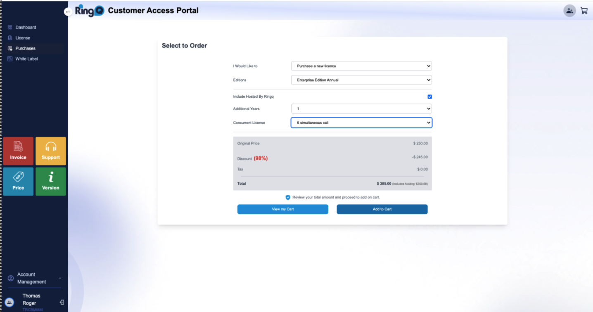The width and height of the screenshot is (593, 312).
Task: Open the 'I Would Like to' dropdown
Action: point(361,66)
